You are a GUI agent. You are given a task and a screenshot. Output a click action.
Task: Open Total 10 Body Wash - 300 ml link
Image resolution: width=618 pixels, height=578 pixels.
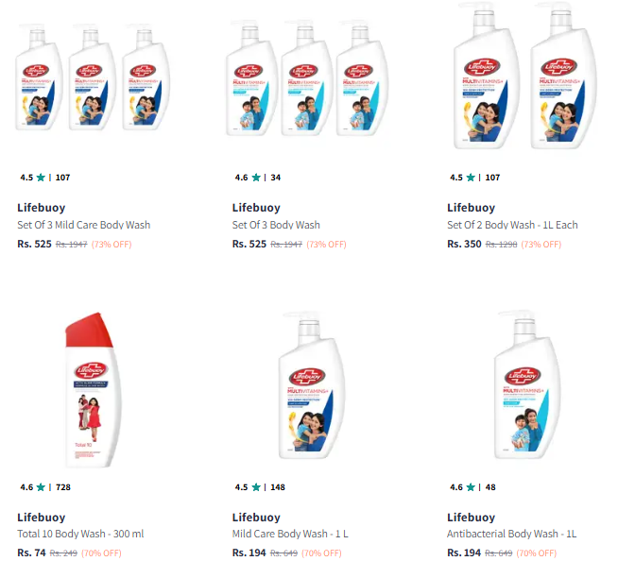click(80, 535)
